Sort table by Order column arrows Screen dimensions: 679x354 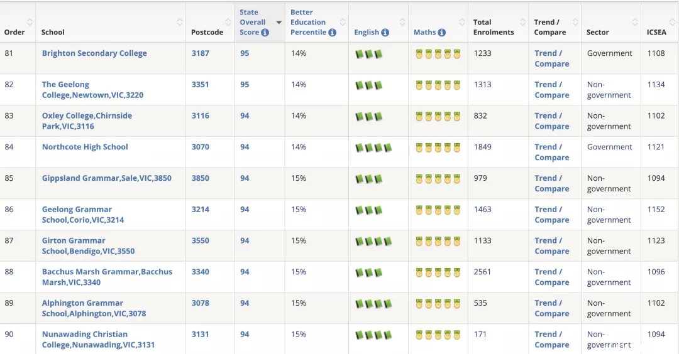30,22
